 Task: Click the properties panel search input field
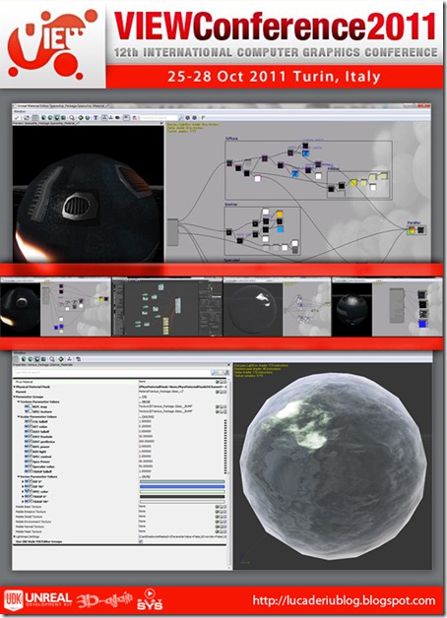point(111,372)
